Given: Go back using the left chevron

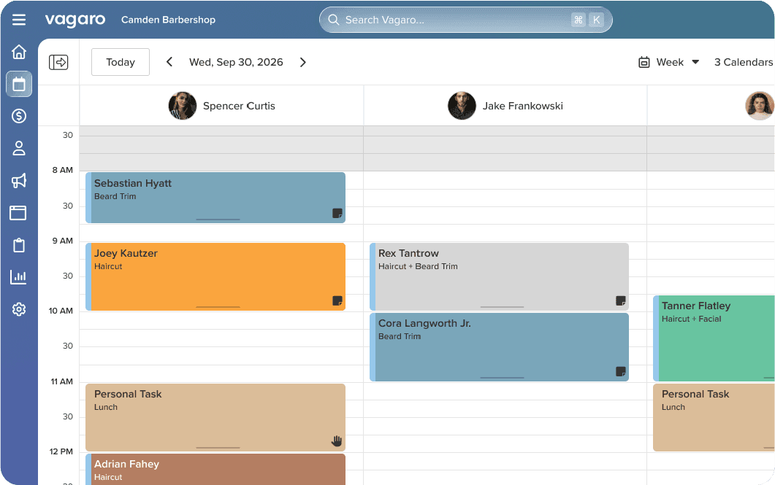Looking at the screenshot, I should 169,62.
